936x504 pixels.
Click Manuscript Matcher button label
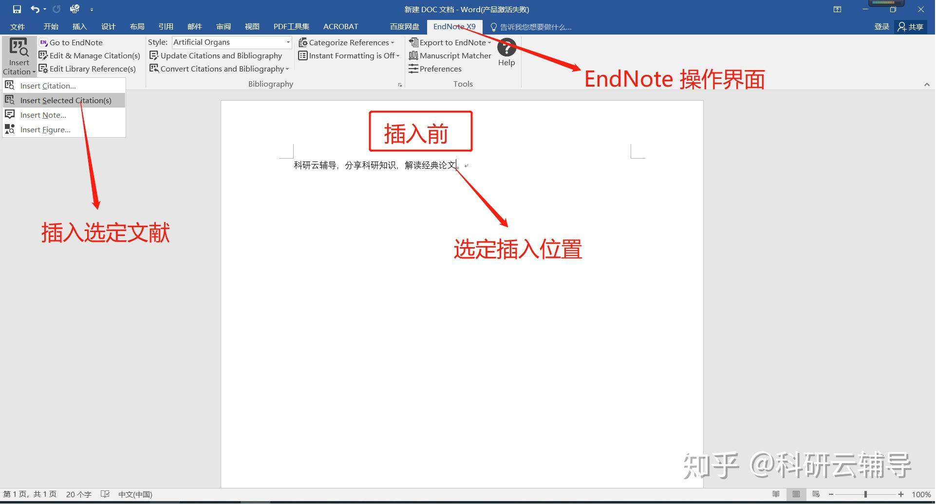(455, 56)
